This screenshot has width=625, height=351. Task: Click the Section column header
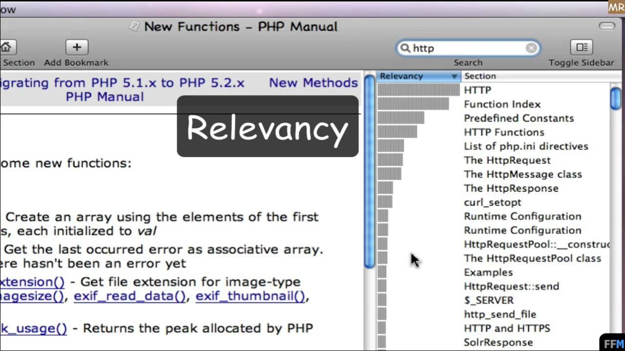pyautogui.click(x=542, y=76)
